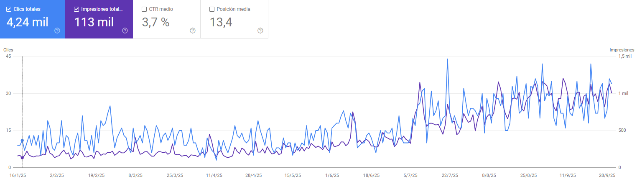Open help icon in Impresiones totales card
Screen dimensions: 637x187
point(125,31)
